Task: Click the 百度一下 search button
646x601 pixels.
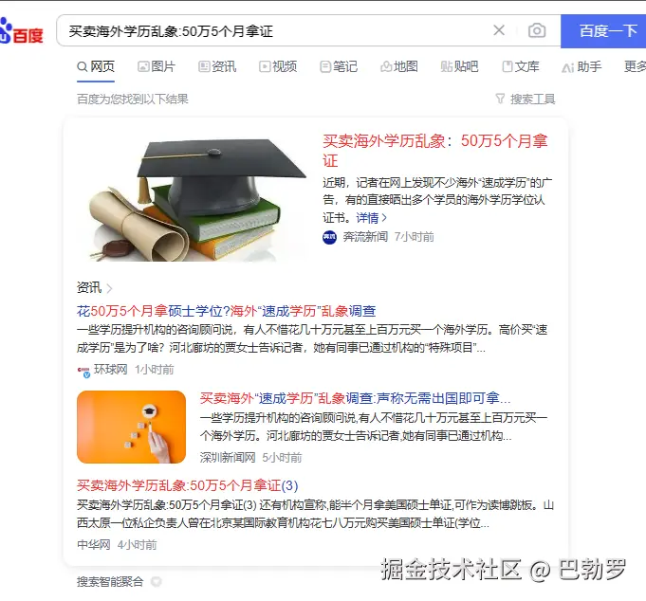Action: (603, 31)
